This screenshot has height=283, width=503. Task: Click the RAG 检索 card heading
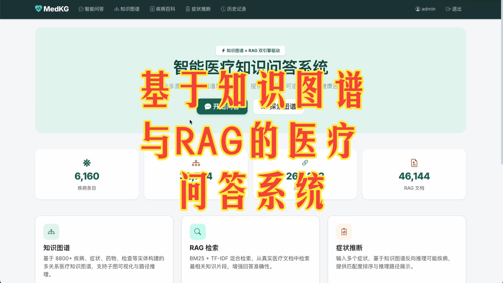tap(204, 248)
